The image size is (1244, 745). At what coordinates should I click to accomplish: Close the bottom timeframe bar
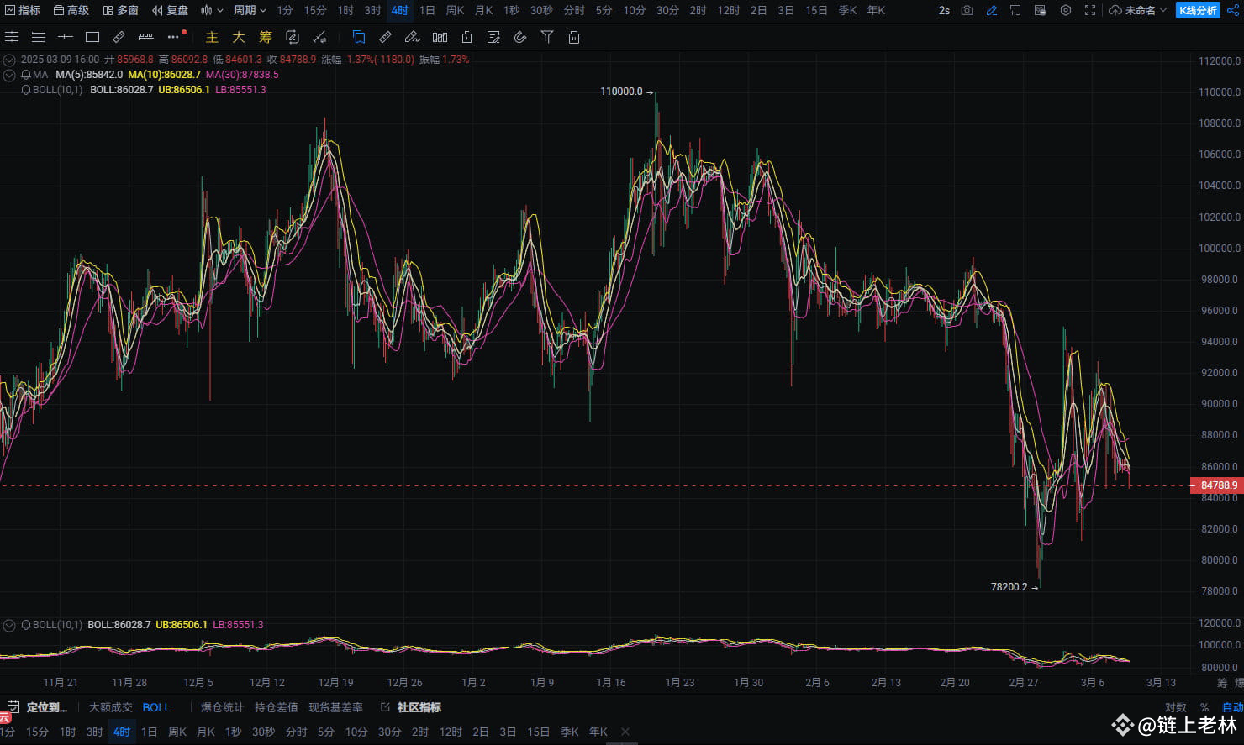point(625,732)
